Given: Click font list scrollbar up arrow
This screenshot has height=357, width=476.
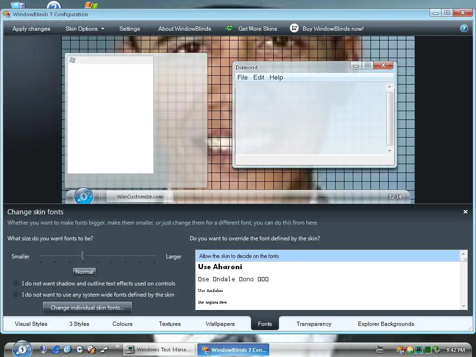Looking at the screenshot, I should (x=463, y=254).
